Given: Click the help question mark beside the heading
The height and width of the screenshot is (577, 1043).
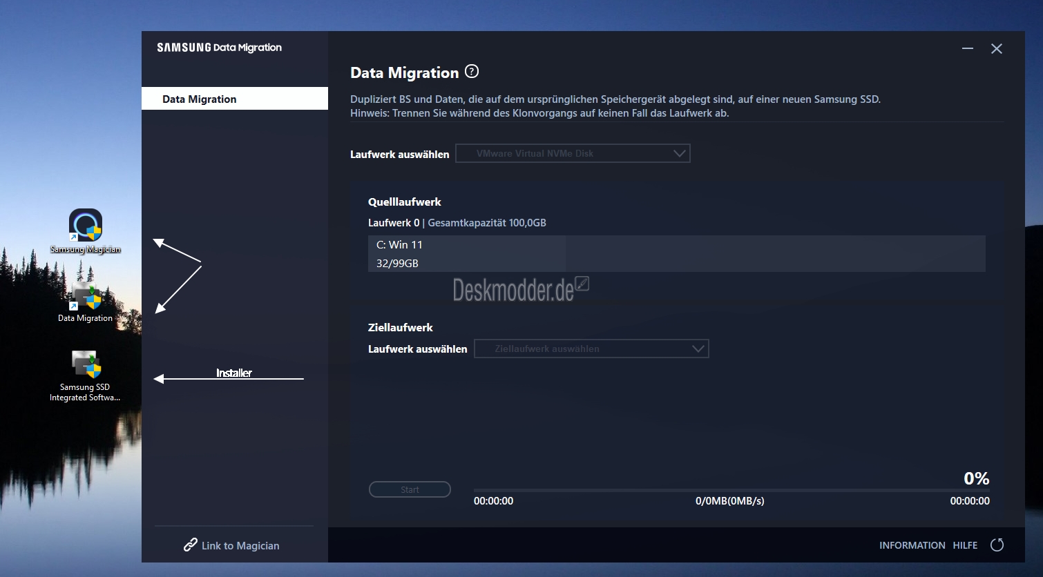Looking at the screenshot, I should [472, 72].
